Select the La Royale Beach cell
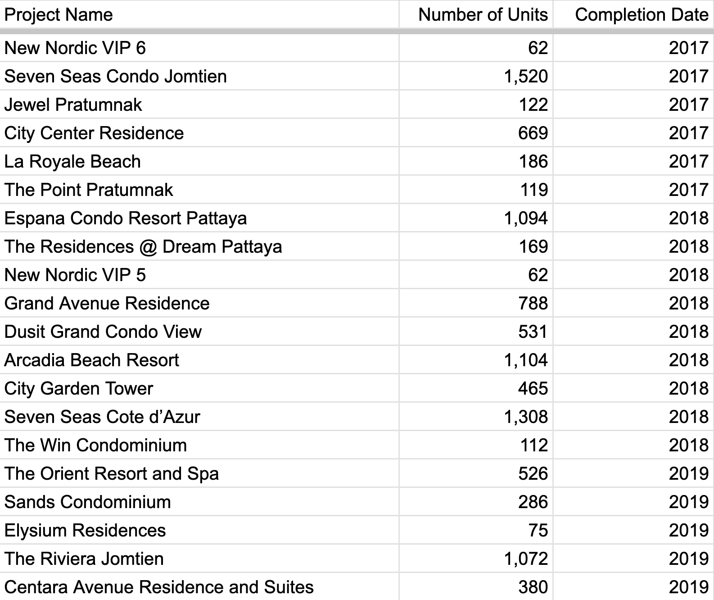 pyautogui.click(x=199, y=161)
